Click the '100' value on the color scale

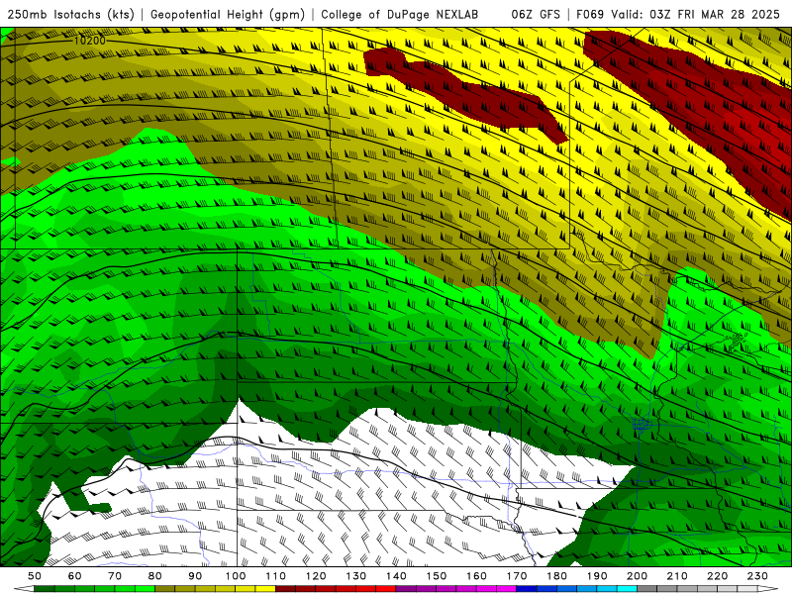click(236, 576)
